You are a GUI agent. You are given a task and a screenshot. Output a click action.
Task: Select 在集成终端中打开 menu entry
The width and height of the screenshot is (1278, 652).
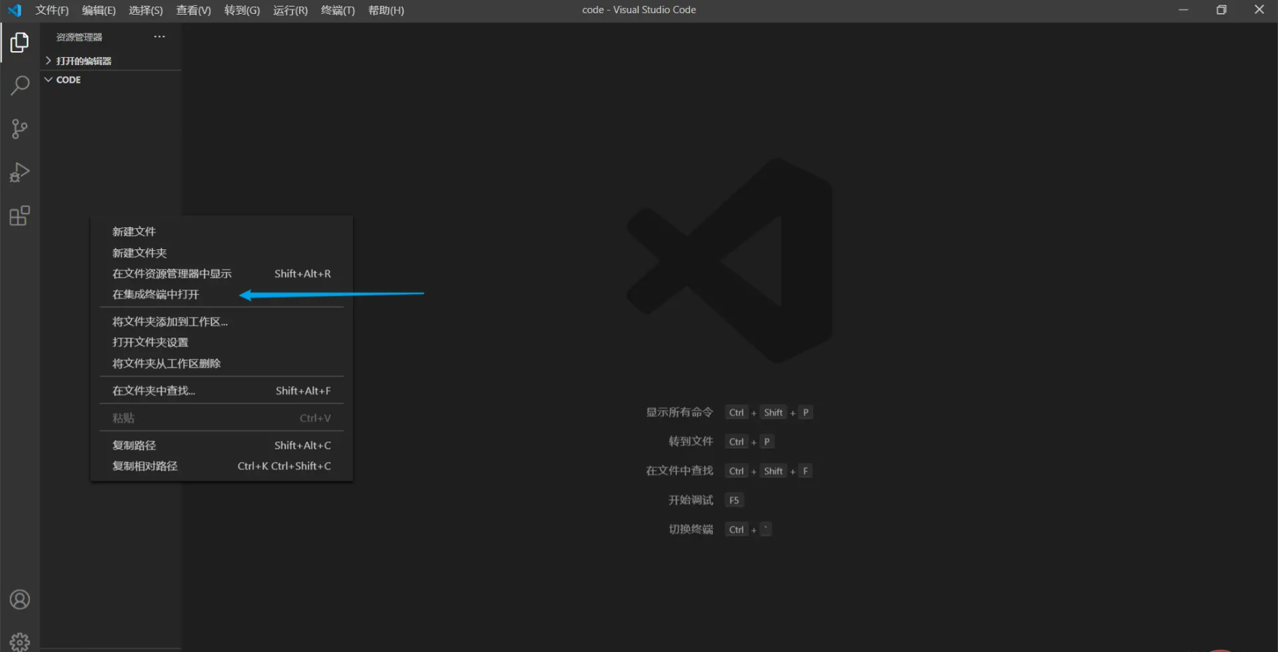click(222, 295)
